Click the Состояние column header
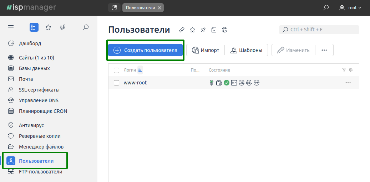The width and height of the screenshot is (370, 182). click(219, 70)
